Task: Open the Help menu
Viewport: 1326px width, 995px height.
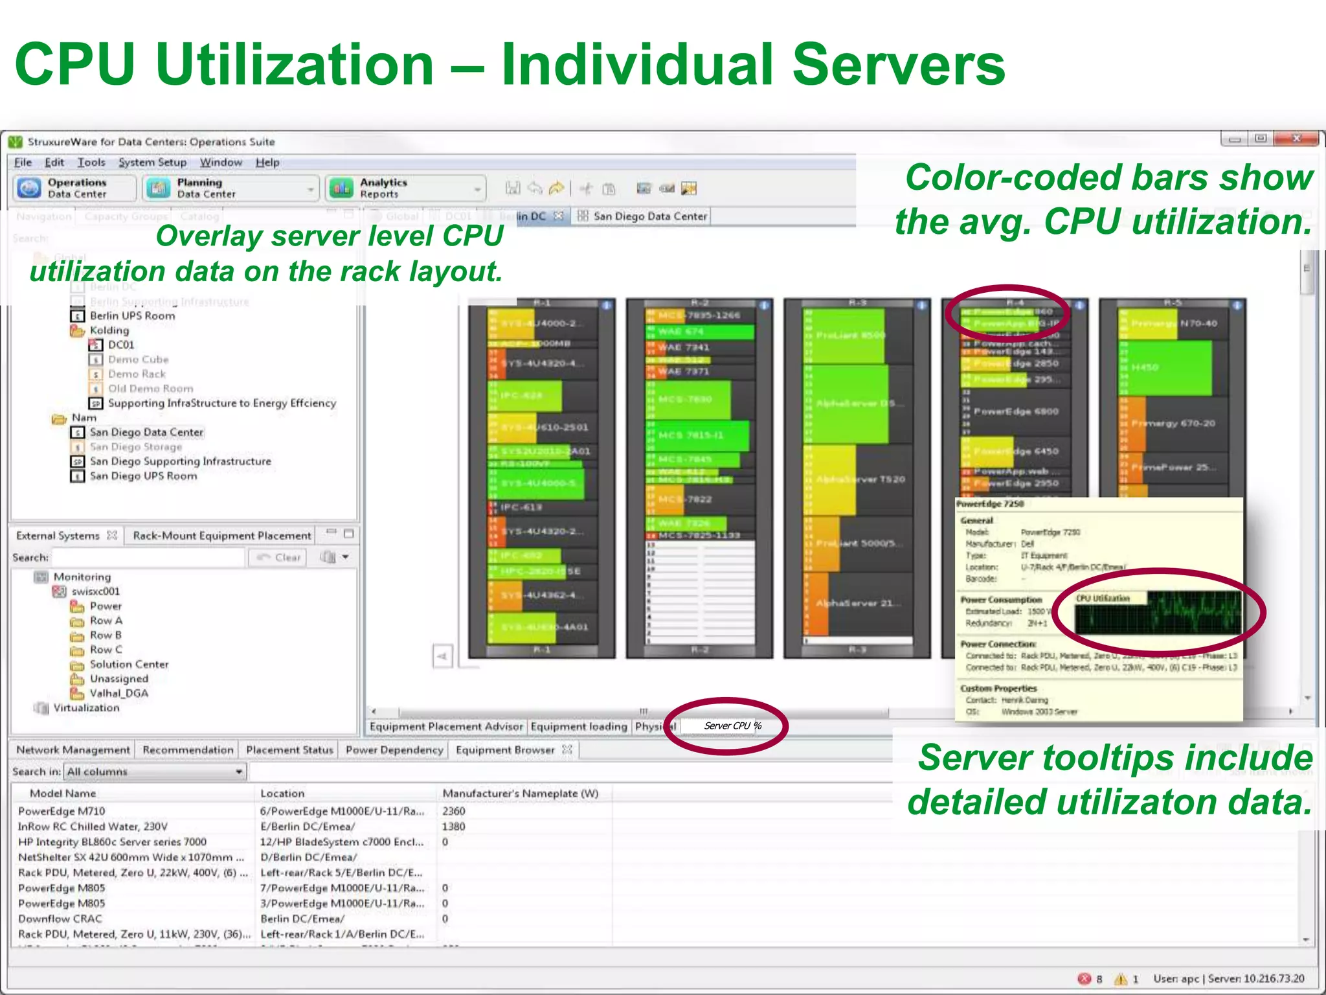Action: click(x=267, y=162)
